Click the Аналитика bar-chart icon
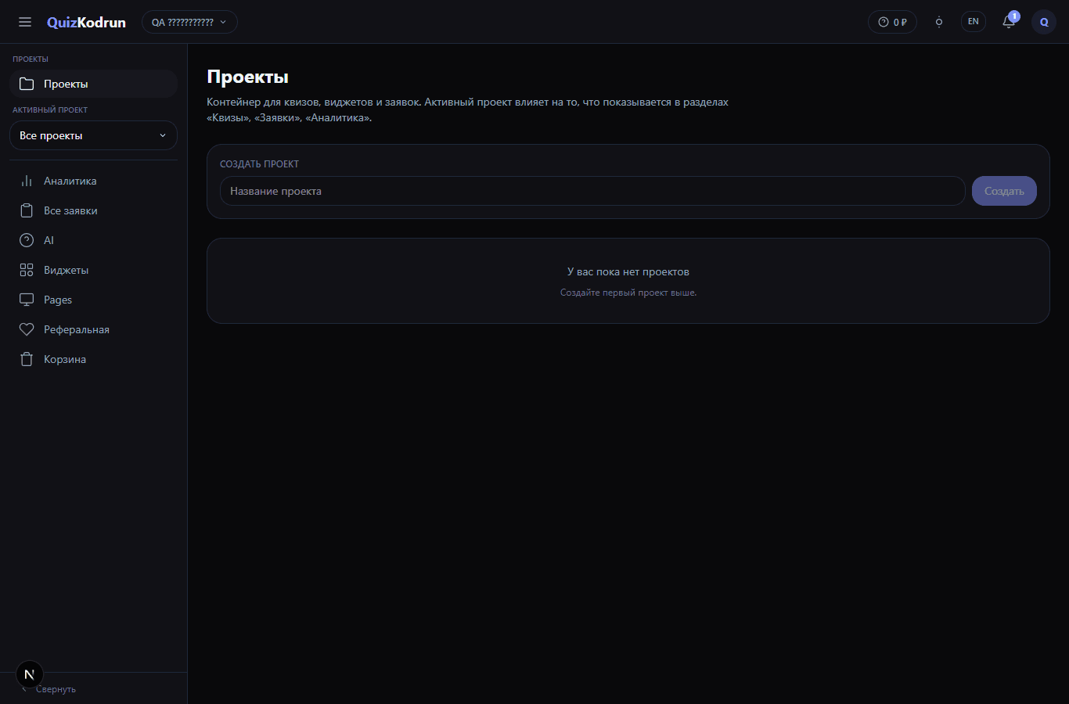Image resolution: width=1069 pixels, height=704 pixels. click(27, 181)
